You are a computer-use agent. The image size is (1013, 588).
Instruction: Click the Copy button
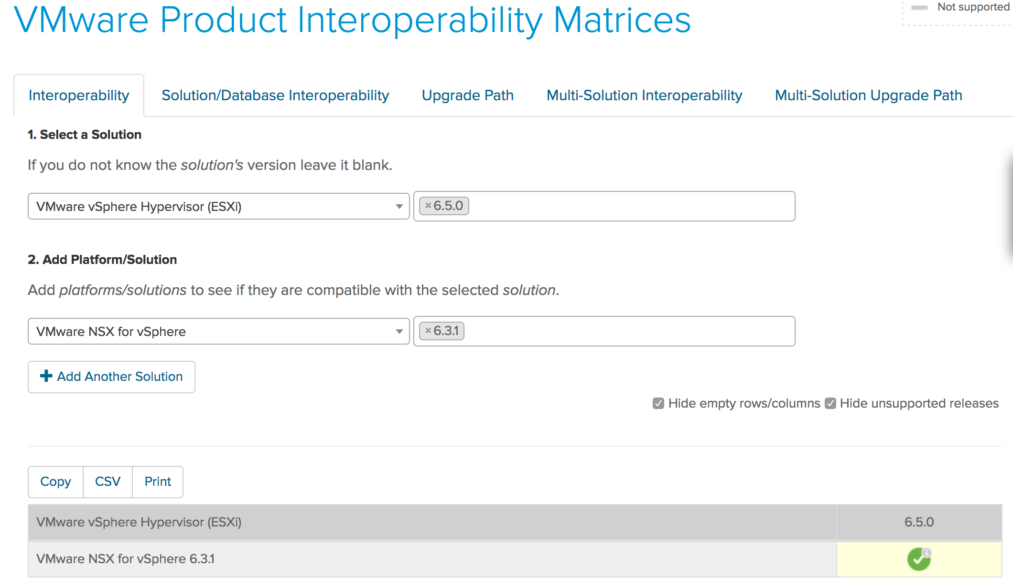pos(55,482)
